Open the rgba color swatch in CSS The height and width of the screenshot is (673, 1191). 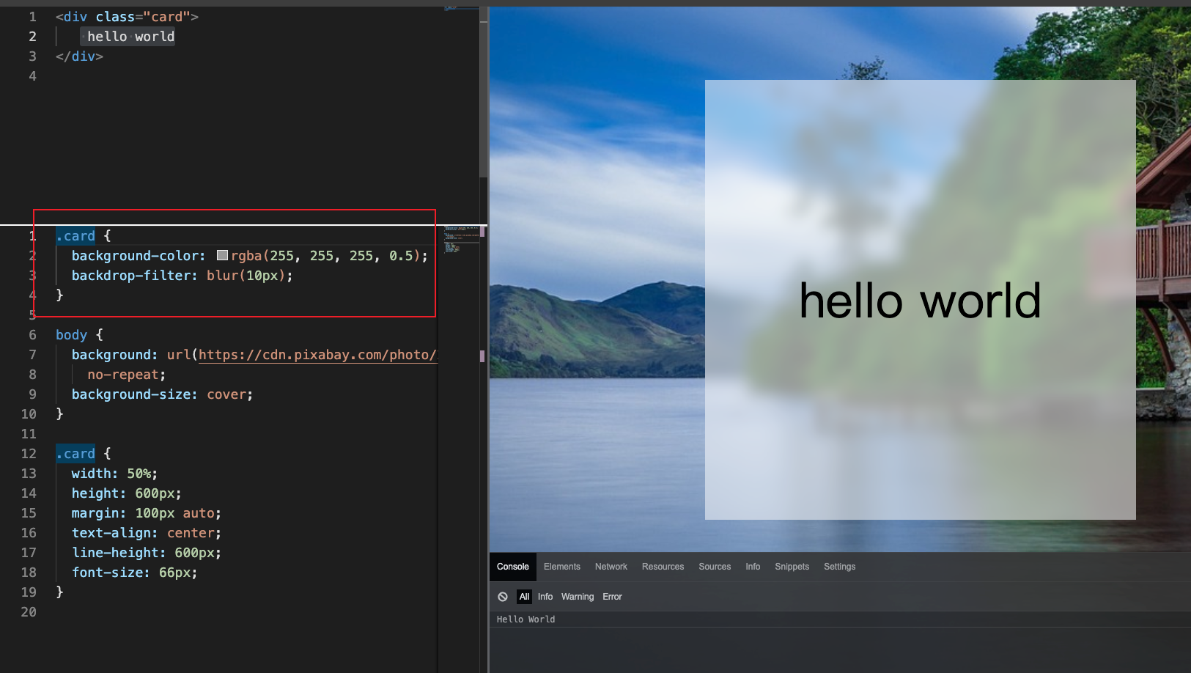pos(222,255)
